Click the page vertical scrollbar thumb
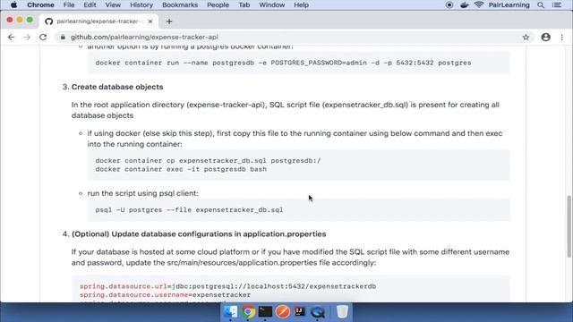Screen dimensions: 573x322 569,226
